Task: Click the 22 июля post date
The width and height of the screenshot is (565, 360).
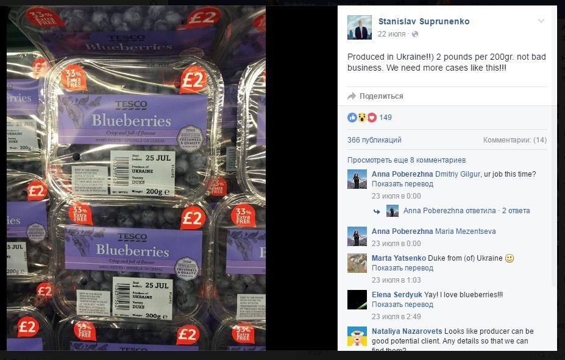Action: pyautogui.click(x=391, y=34)
